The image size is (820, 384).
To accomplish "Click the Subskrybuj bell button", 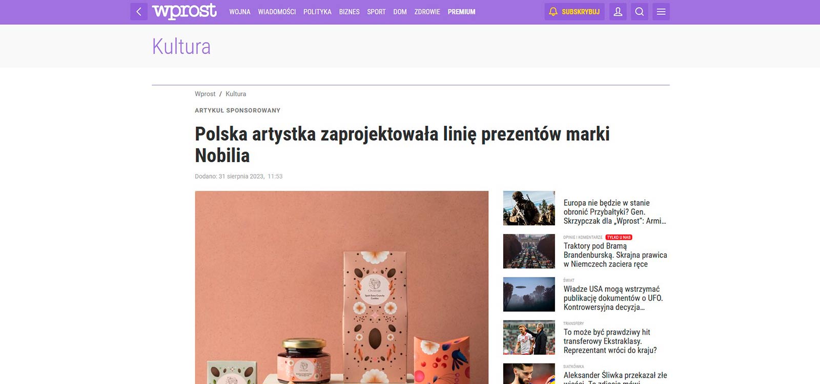I will click(x=575, y=12).
